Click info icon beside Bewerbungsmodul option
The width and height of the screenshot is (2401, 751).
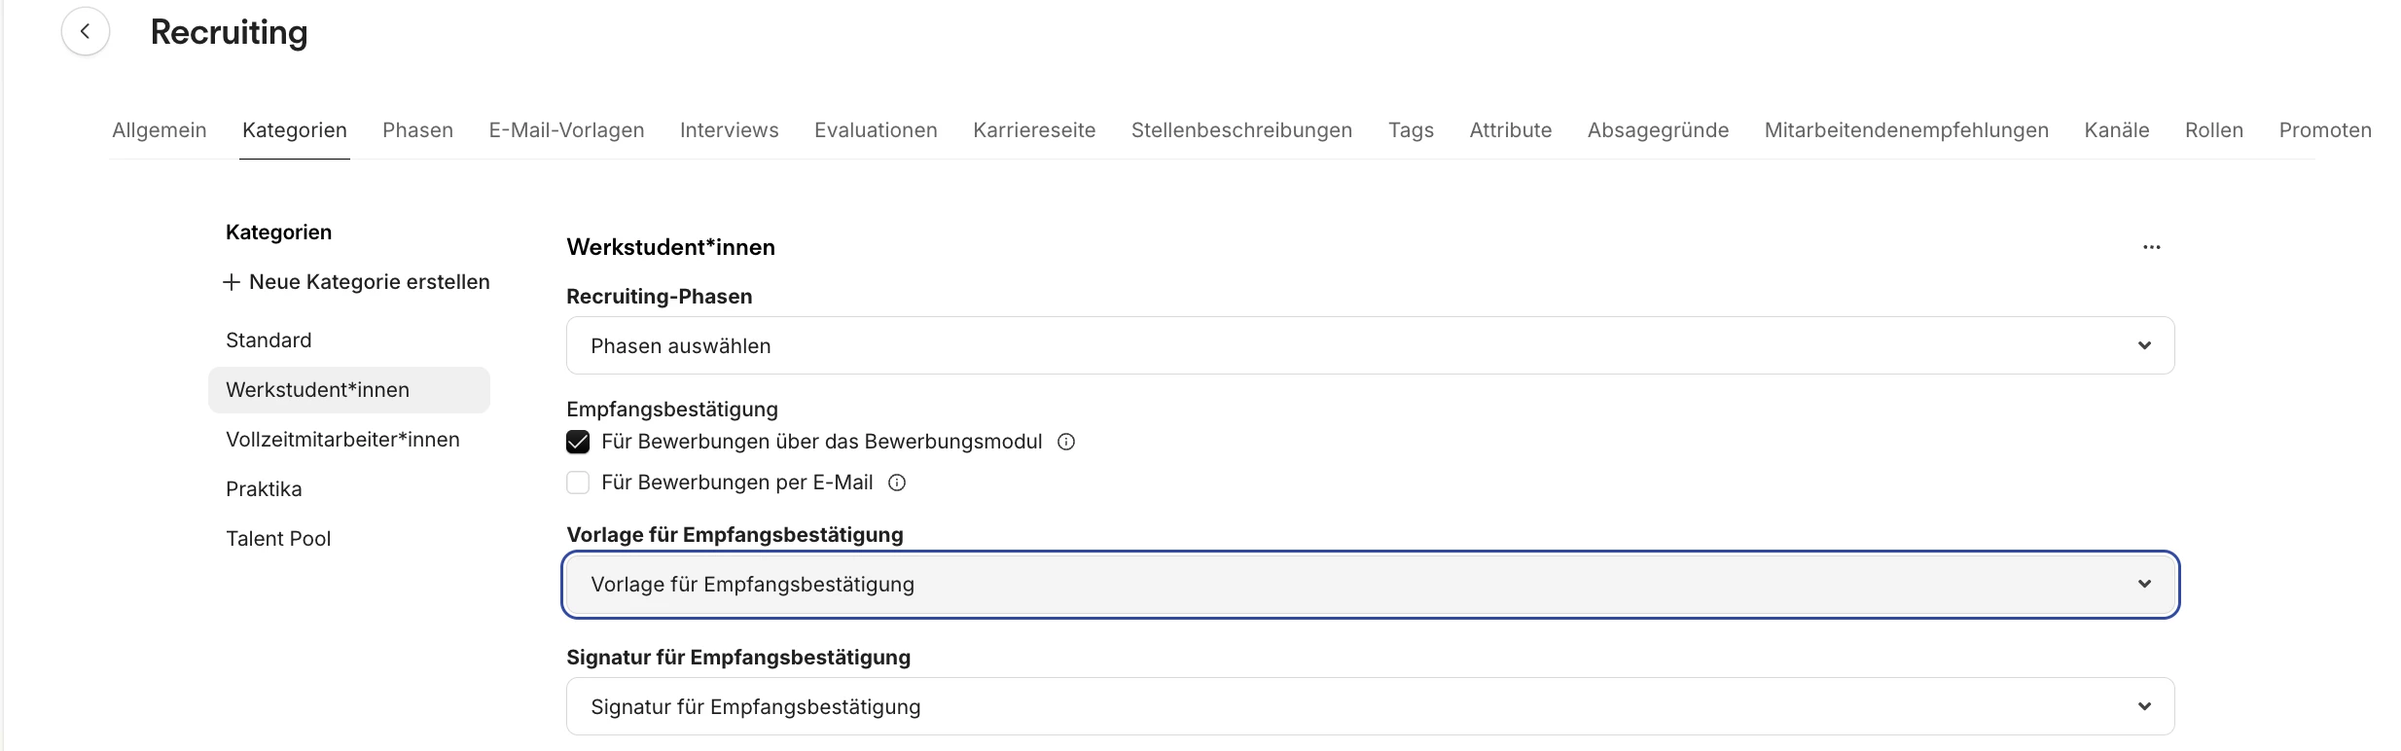tap(1066, 442)
